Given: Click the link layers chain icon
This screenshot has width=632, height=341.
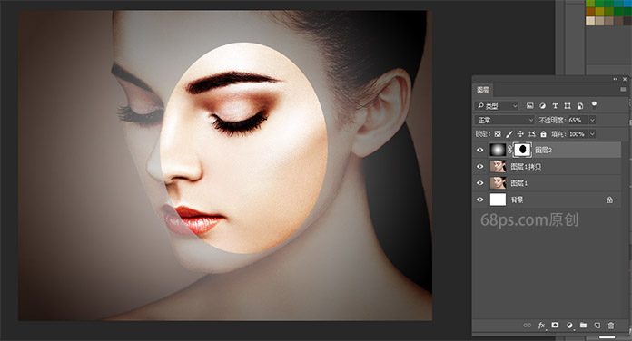Looking at the screenshot, I should click(528, 326).
